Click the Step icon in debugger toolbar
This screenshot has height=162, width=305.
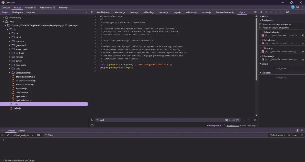pyautogui.click(x=281, y=12)
